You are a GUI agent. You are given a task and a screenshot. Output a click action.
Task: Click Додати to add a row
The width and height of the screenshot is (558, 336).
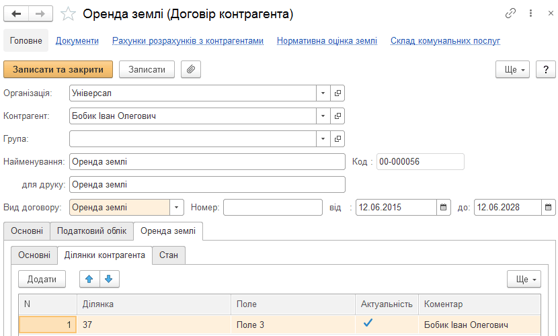pos(42,279)
